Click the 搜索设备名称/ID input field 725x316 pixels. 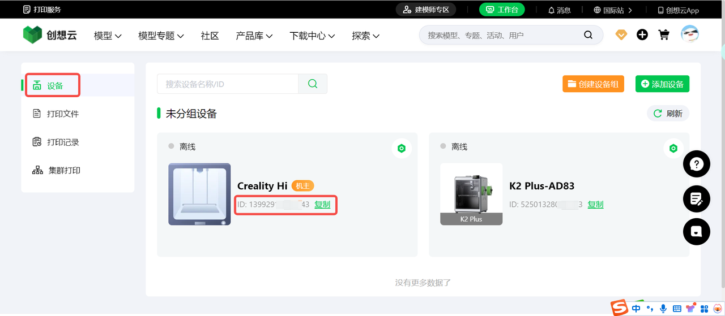[228, 84]
